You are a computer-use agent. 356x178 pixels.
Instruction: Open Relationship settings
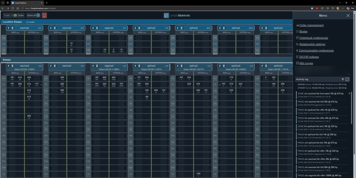point(312,44)
